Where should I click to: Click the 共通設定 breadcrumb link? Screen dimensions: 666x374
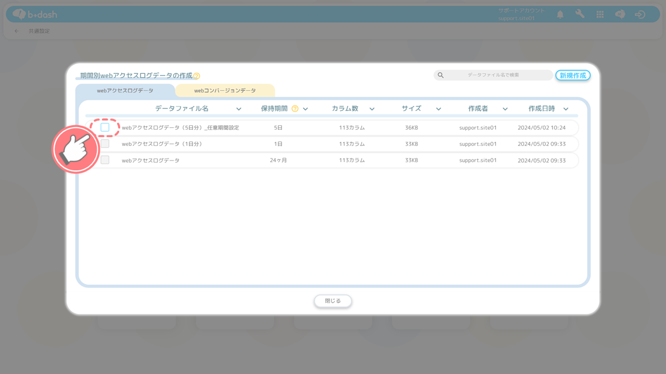pyautogui.click(x=39, y=31)
